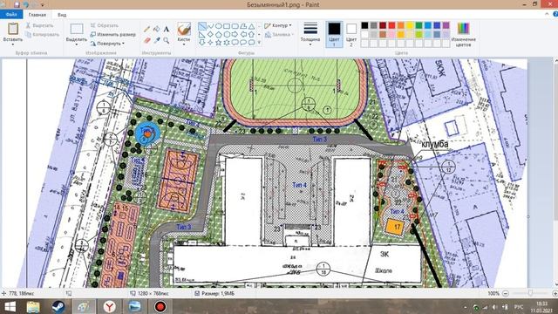The image size is (558, 314).
Task: Click the Обрезать crop button
Action: pos(105,25)
